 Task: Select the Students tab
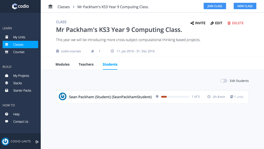pyautogui.click(x=110, y=64)
